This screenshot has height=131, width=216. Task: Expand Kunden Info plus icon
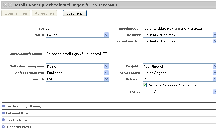3,120
